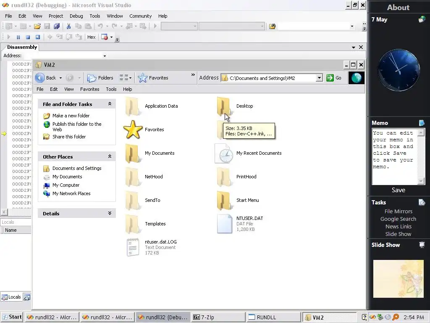The height and width of the screenshot is (323, 430).
Task: Collapse the Other Places panel
Action: 110,156
